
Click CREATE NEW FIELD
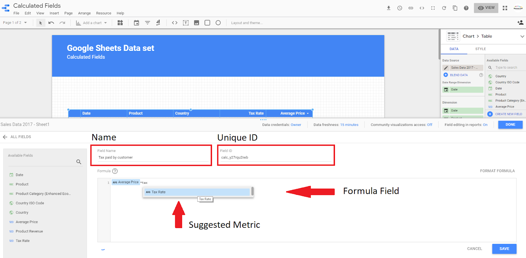click(x=505, y=114)
